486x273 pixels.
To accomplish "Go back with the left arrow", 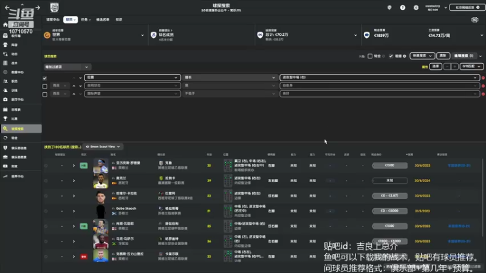I will [7, 7].
